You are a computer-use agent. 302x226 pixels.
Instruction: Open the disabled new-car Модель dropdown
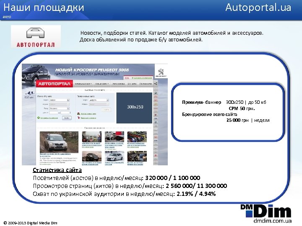coord(99,104)
